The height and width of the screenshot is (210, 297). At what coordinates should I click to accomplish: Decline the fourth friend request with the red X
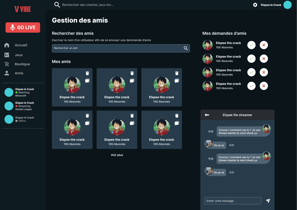tap(264, 86)
